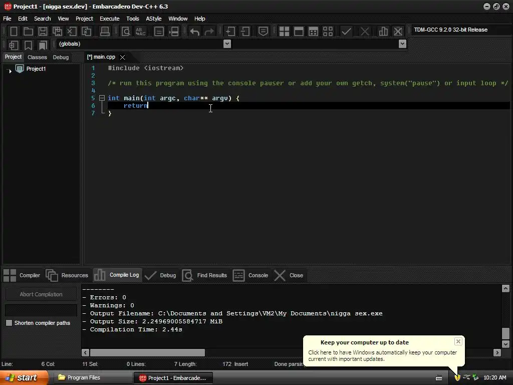
Task: Collapse the main function fold marker
Action: (102, 98)
